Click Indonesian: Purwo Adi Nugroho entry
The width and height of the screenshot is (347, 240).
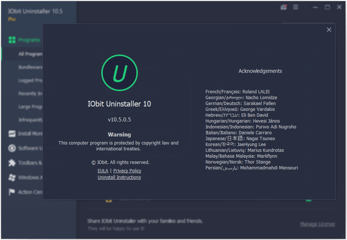251,127
